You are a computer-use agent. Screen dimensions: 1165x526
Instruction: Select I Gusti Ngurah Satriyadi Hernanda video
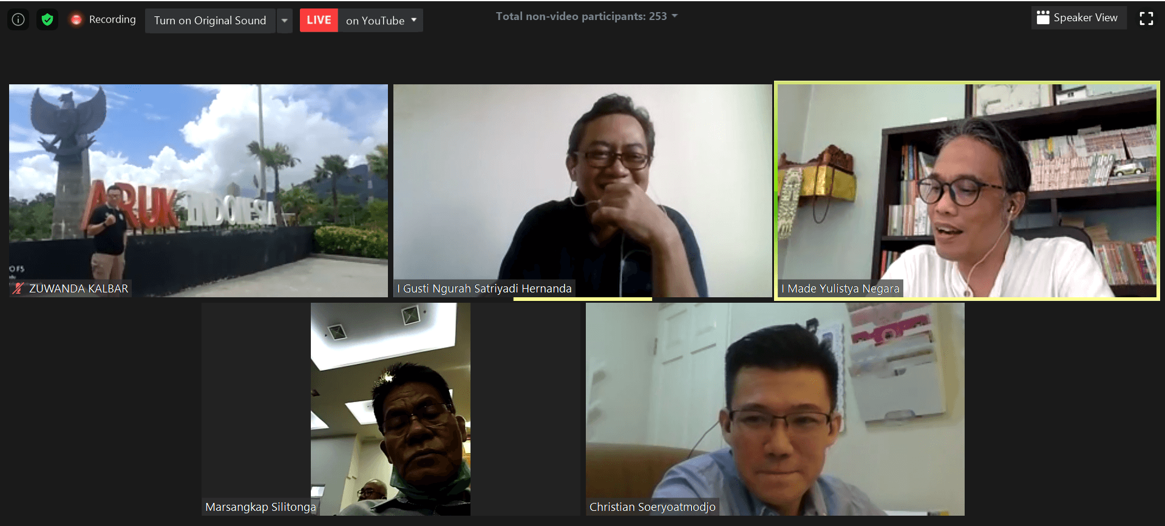click(582, 182)
